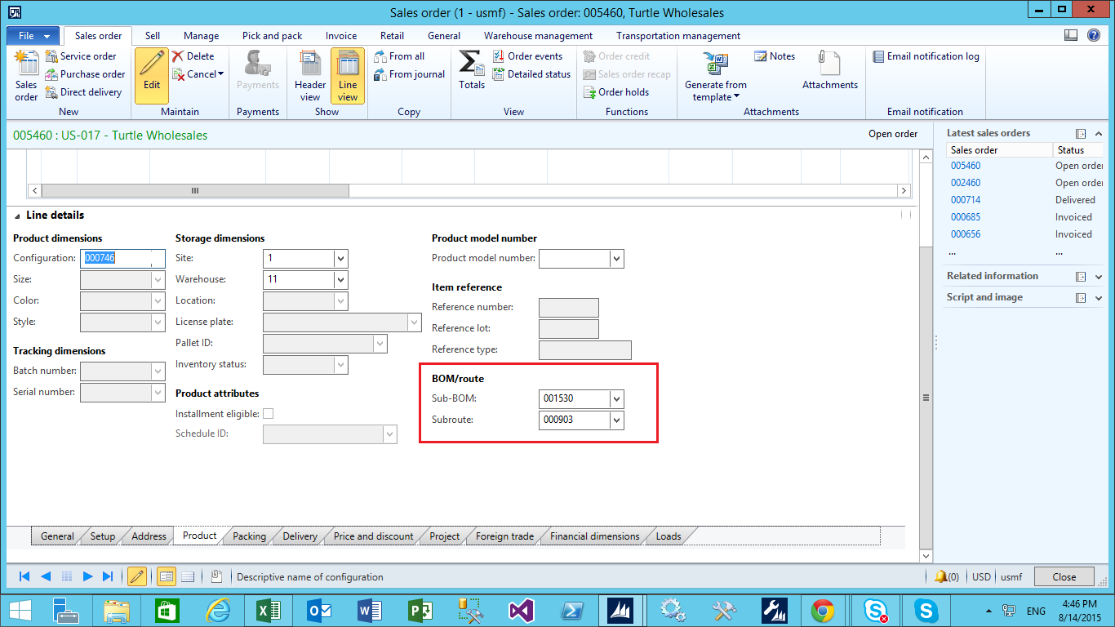
Task: Open the Pick and pack tab
Action: pos(272,36)
